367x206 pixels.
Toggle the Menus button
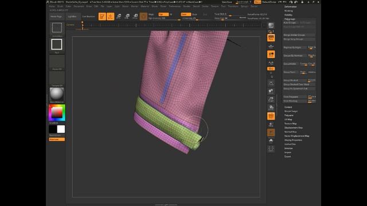click(x=257, y=2)
